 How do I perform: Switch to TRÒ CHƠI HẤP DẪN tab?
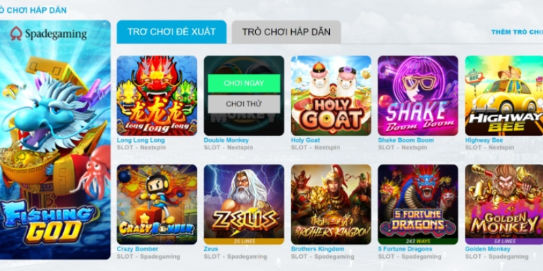[286, 32]
